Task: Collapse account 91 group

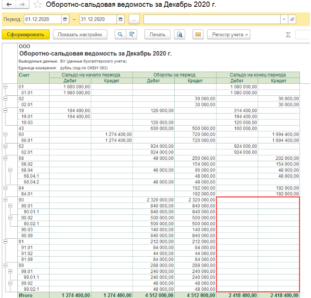Action: click(6, 242)
